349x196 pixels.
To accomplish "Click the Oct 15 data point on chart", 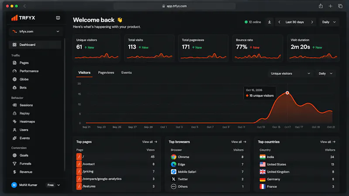I will point(287,93).
